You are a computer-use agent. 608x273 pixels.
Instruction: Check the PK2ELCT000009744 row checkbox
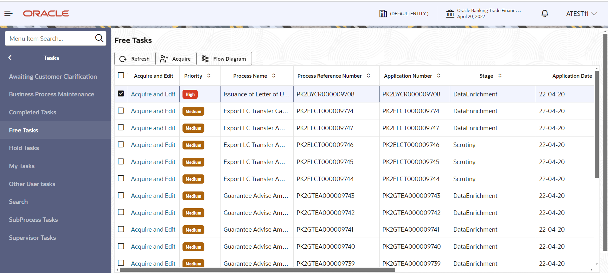pos(121,178)
